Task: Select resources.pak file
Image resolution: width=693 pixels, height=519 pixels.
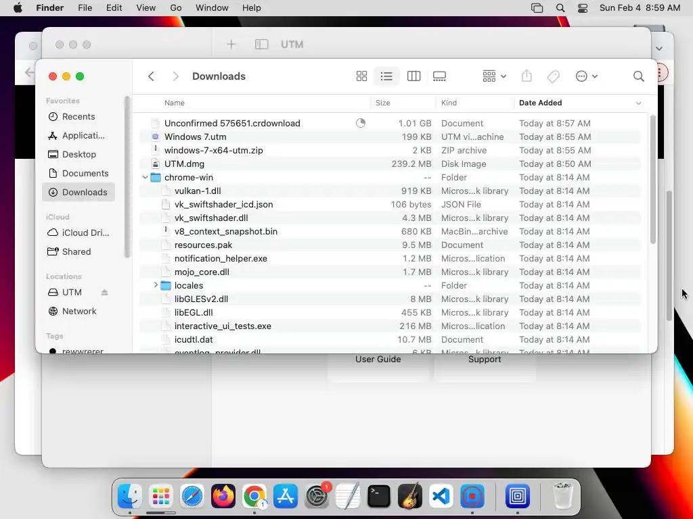Action: click(390, 245)
